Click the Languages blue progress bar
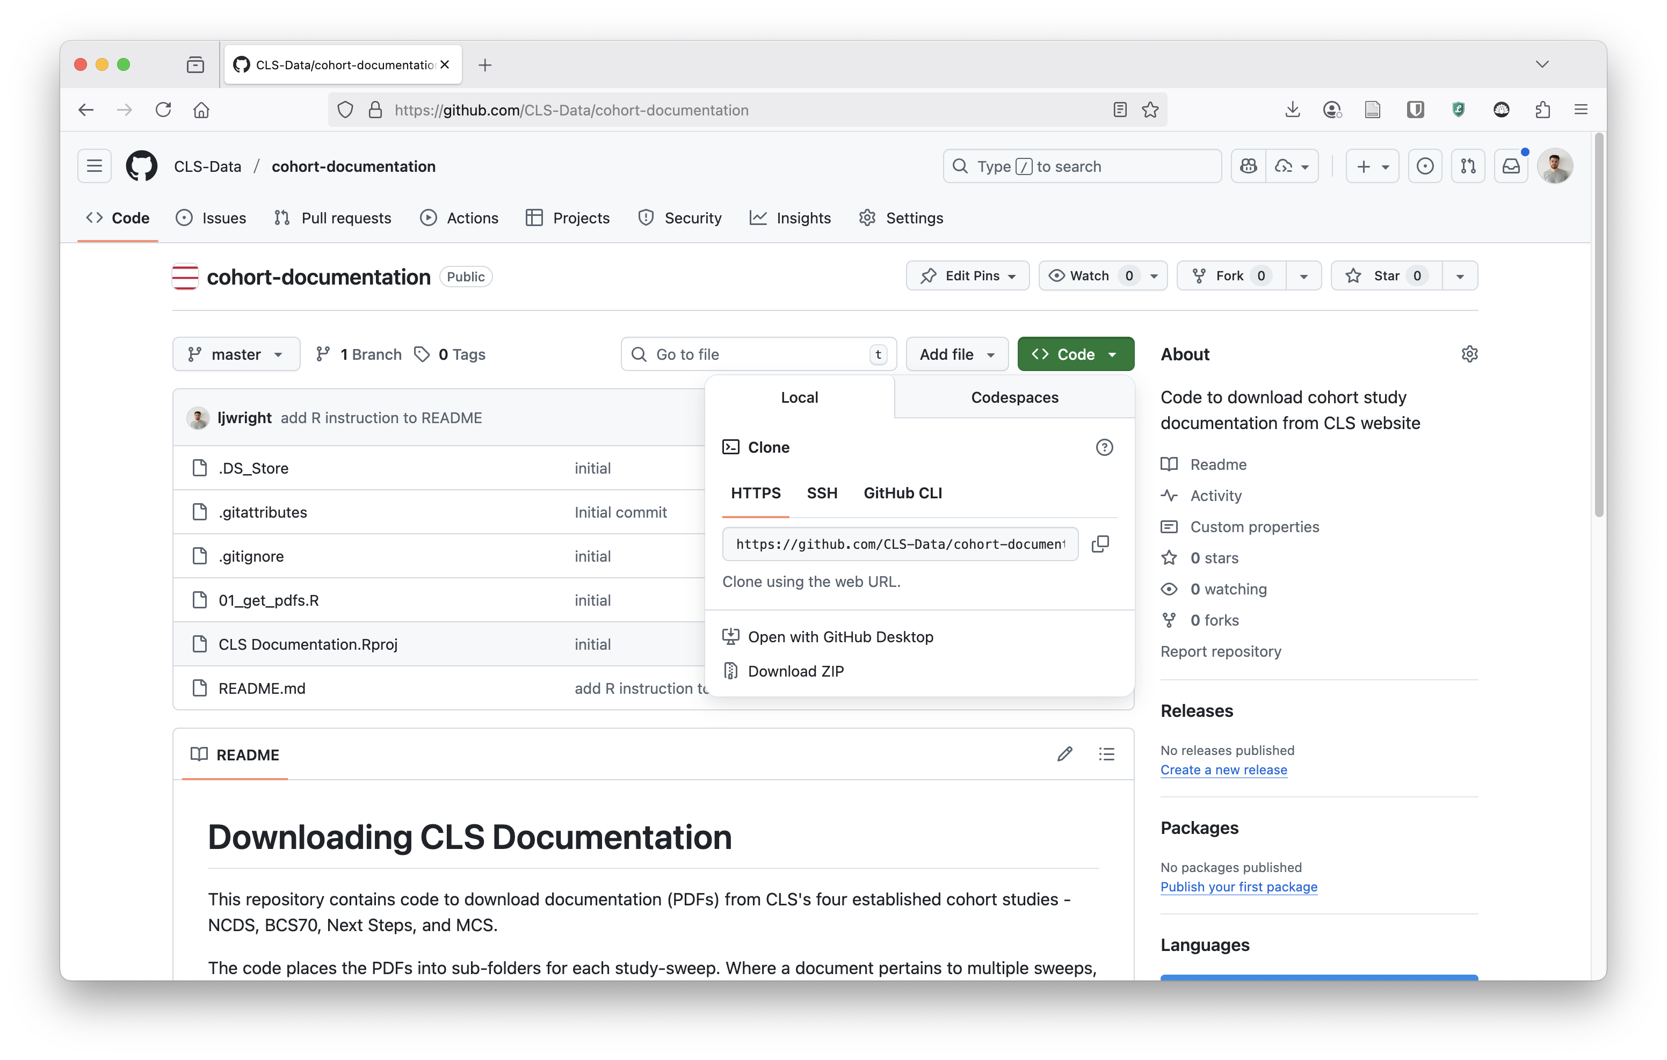 (x=1319, y=977)
